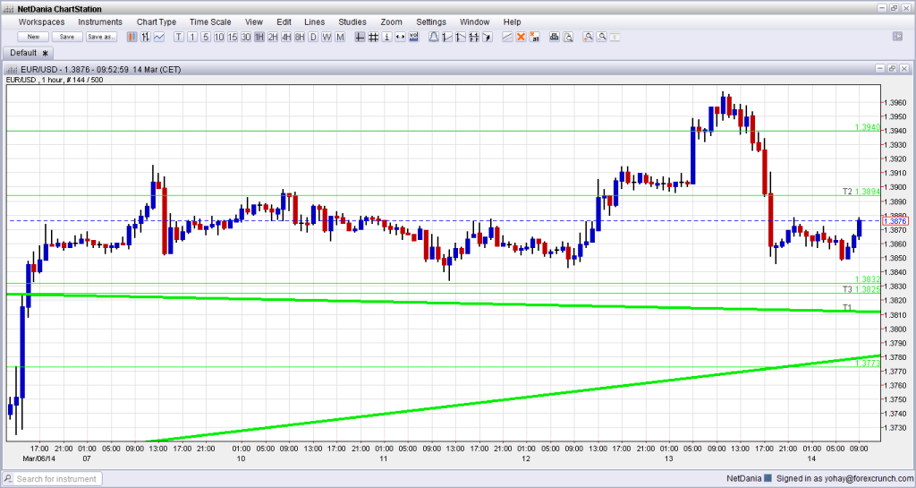Toggle the crosshair cursor tool
Screen dimensions: 916x488
pyautogui.click(x=360, y=37)
